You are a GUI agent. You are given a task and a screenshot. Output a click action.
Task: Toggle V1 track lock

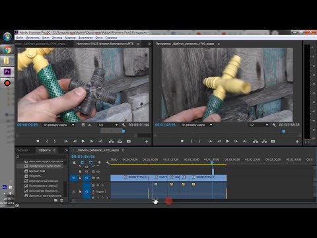point(80,178)
